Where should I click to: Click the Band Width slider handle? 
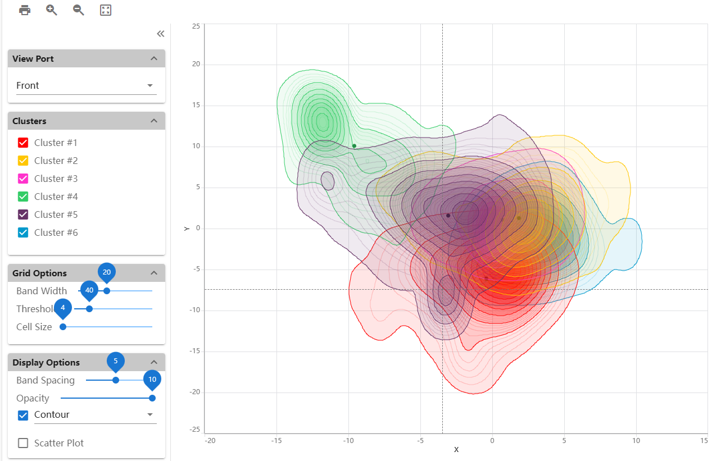tap(107, 291)
